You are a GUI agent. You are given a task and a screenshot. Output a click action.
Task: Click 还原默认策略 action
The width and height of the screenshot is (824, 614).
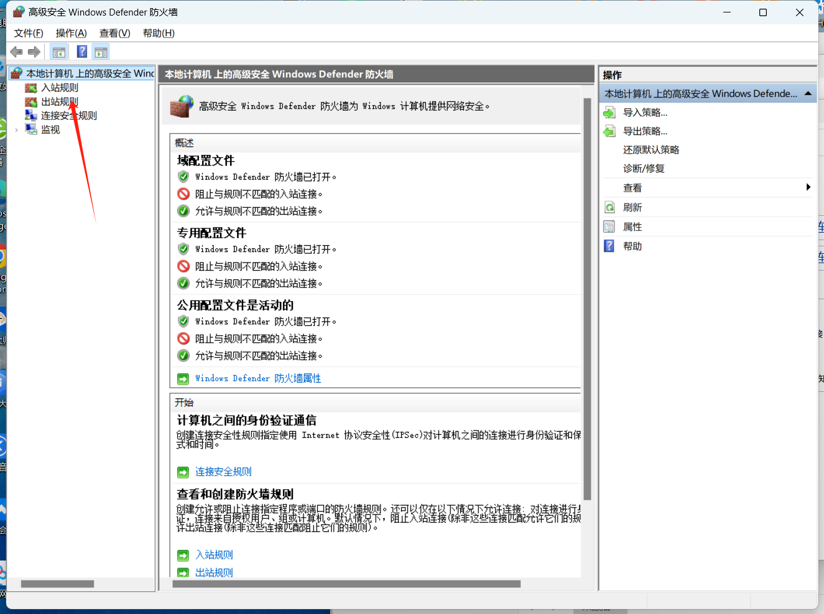tap(651, 150)
